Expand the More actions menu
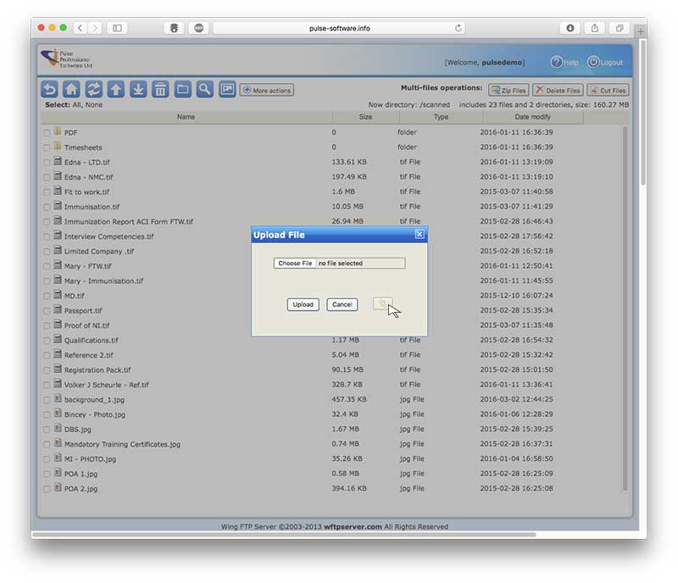The width and height of the screenshot is (678, 583). coord(266,90)
